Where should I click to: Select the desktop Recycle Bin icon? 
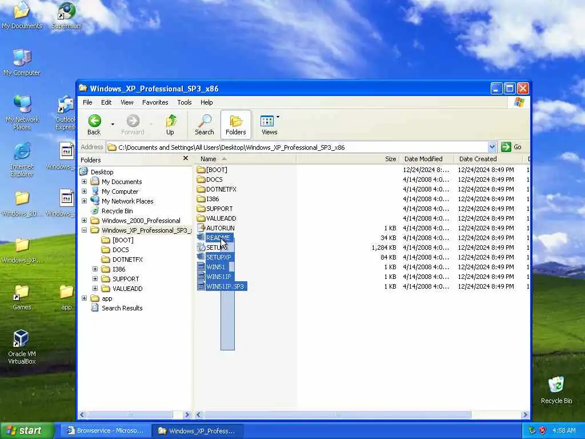[556, 390]
